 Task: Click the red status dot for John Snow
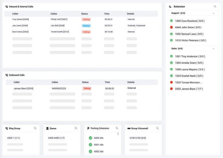point(171,27)
